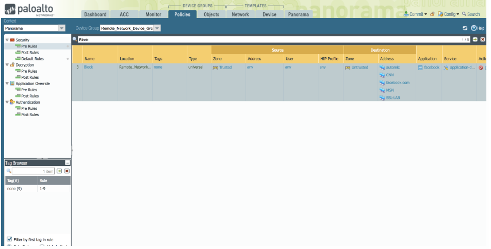The height and width of the screenshot is (249, 491).
Task: Open the Block rule name link
Action: click(x=88, y=67)
